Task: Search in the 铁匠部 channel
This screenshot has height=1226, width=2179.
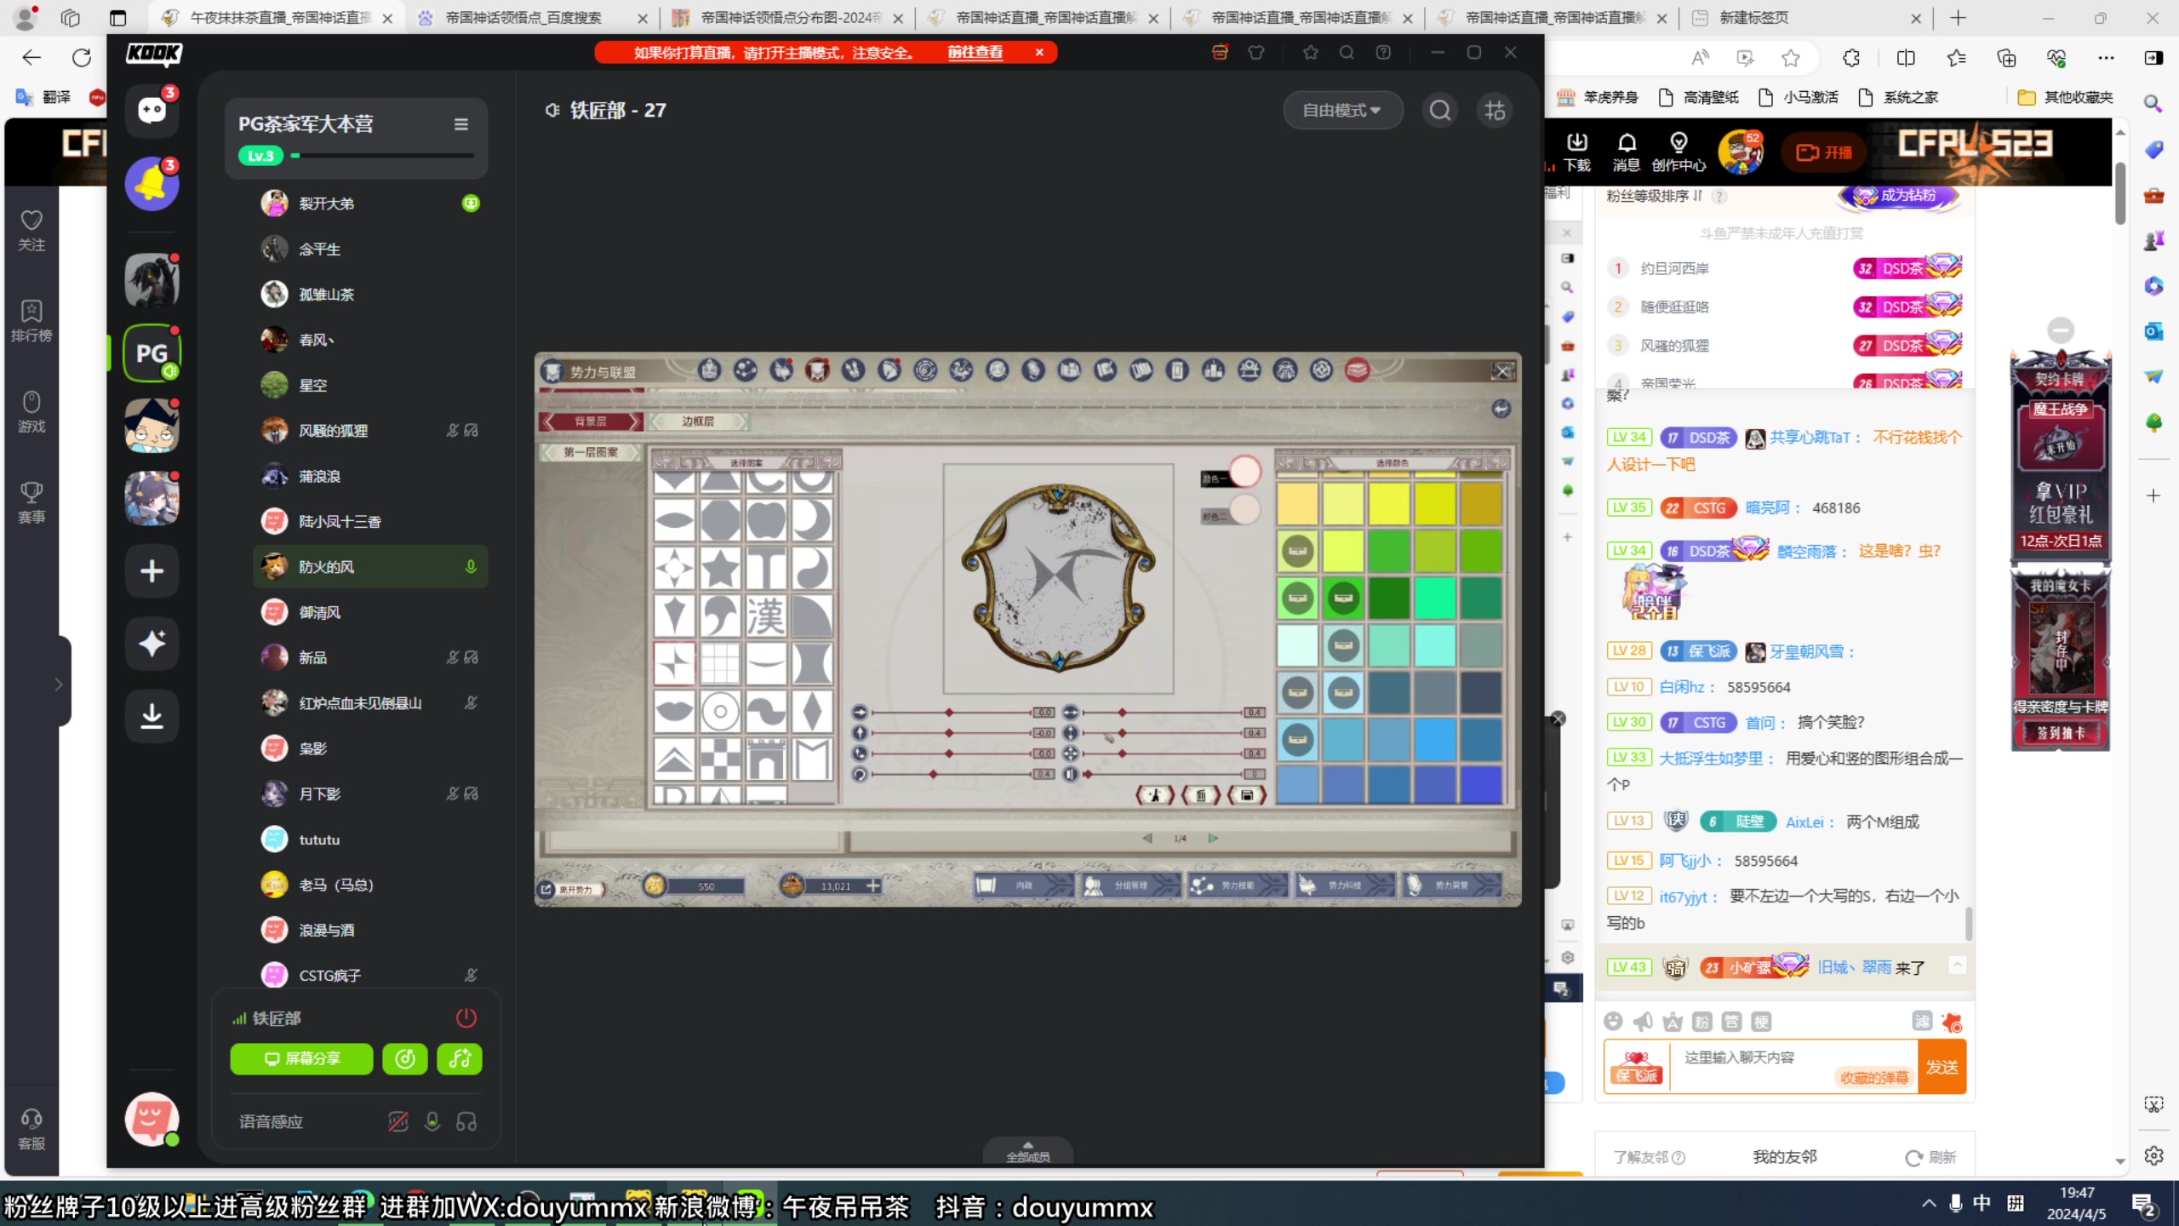Action: point(1440,111)
